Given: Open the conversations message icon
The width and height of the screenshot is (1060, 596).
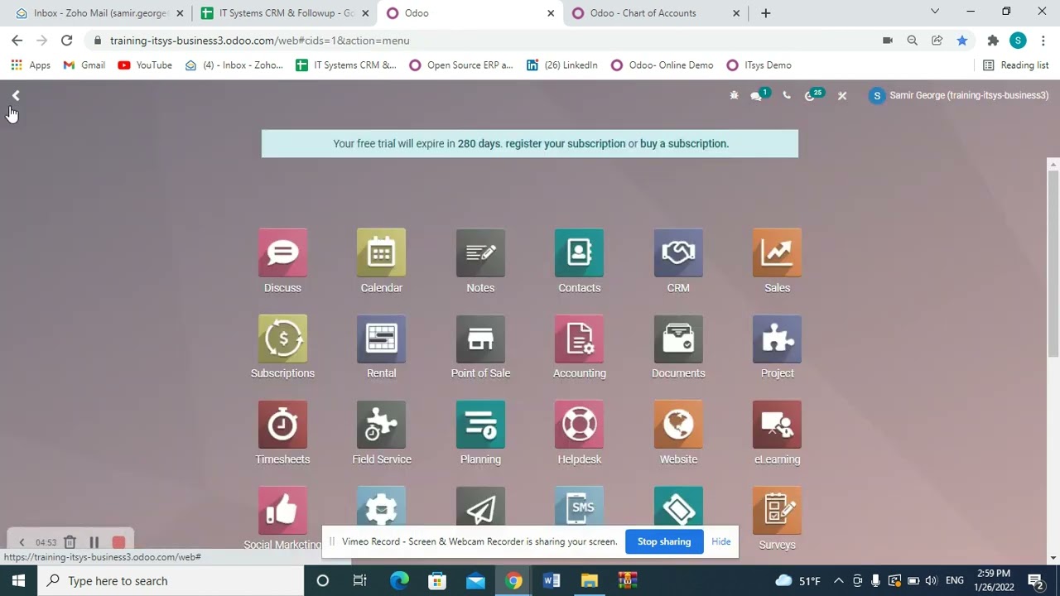Looking at the screenshot, I should (x=756, y=96).
